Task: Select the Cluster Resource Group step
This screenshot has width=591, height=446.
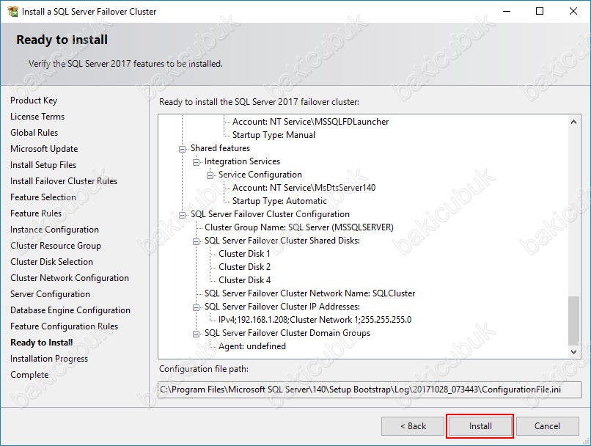Action: click(56, 246)
